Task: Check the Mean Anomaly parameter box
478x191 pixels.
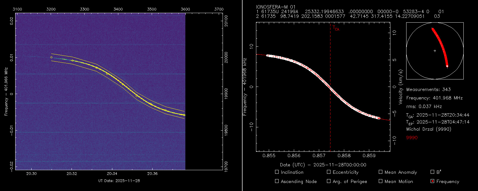Action: coord(381,172)
